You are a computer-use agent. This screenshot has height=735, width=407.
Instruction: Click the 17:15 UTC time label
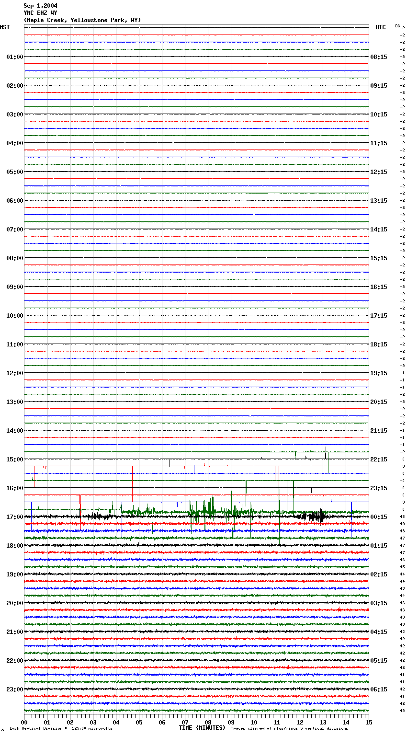point(379,316)
